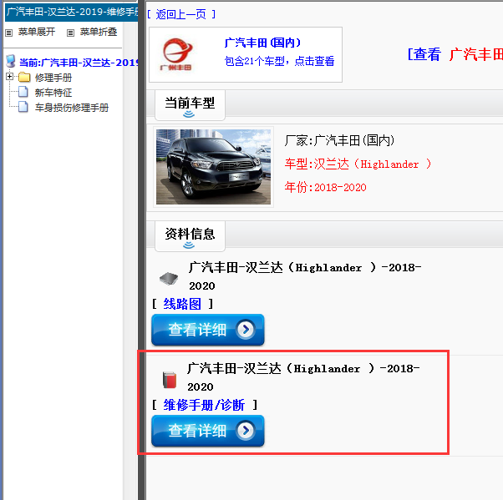The image size is (503, 500).
Task: Click the 广汽丰田-汉兰达-2019-维修手册 title bar
Action: [72, 12]
